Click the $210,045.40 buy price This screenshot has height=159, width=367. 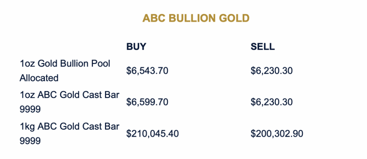point(153,134)
